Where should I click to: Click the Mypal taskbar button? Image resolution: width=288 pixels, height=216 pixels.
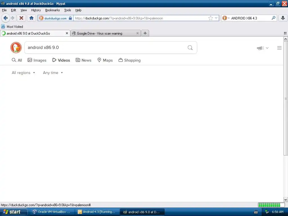point(142,212)
